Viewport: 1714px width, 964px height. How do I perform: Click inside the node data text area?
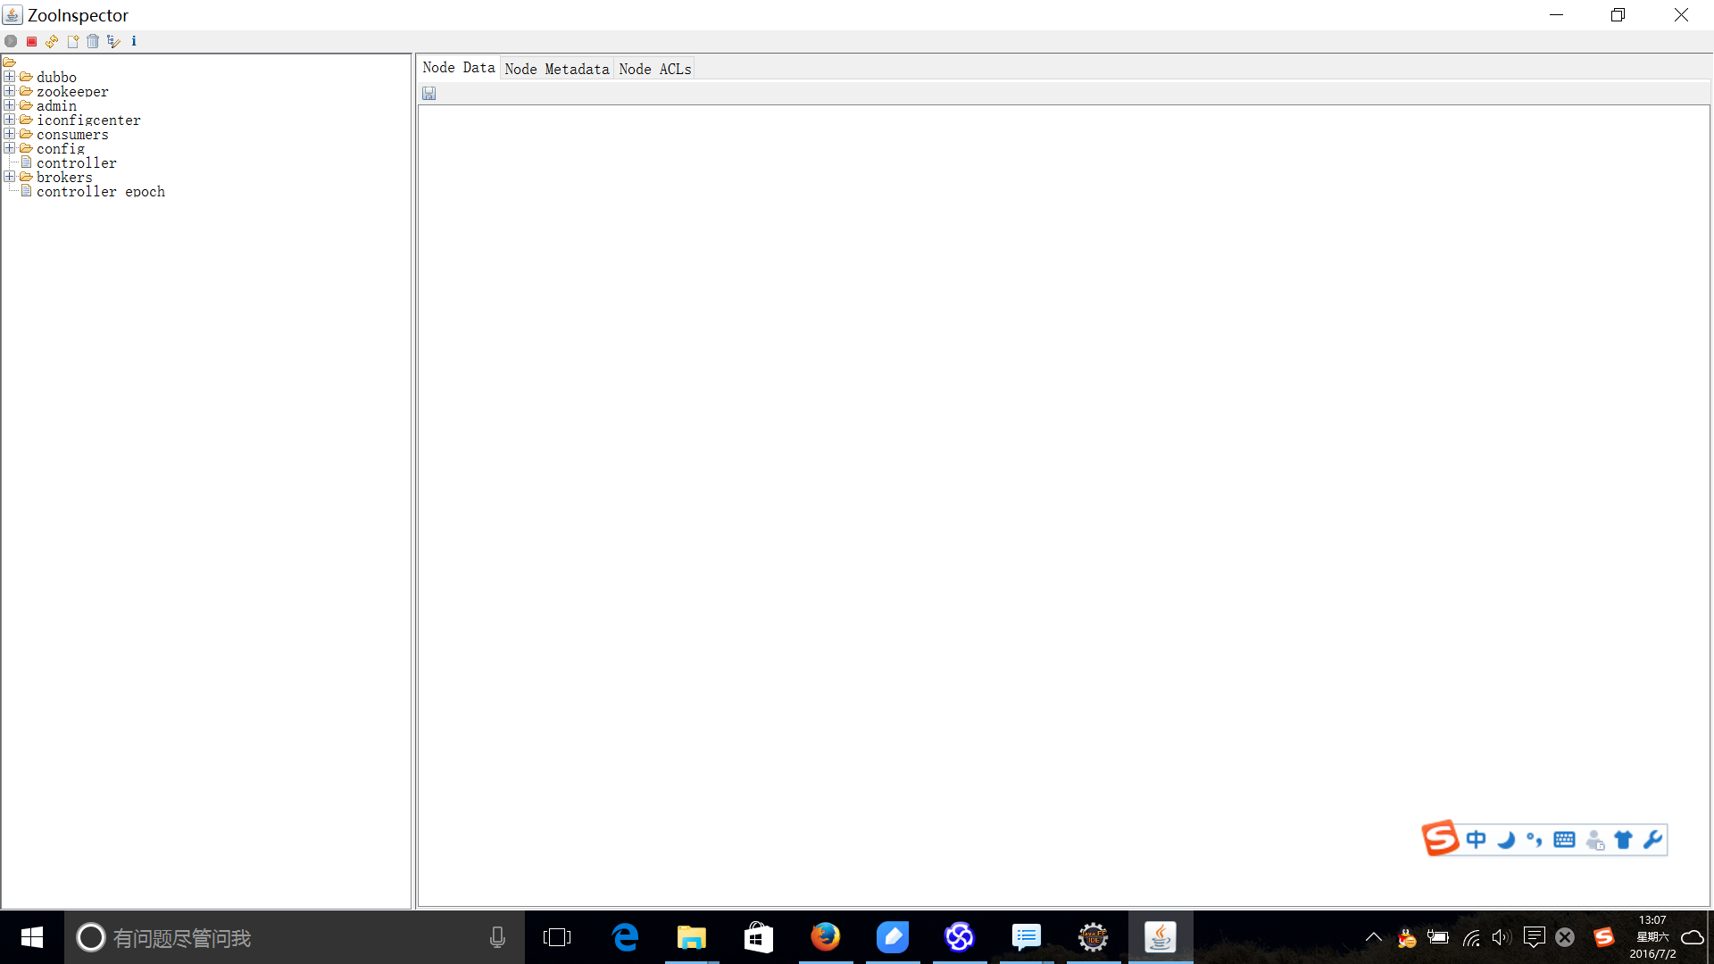pos(1062,500)
